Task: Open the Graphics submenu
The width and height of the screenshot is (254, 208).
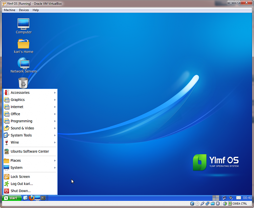Action: 30,100
